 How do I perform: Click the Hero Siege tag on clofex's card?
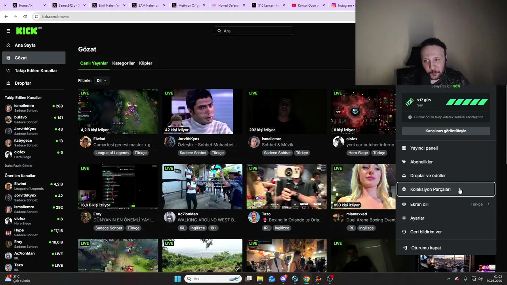point(358,153)
